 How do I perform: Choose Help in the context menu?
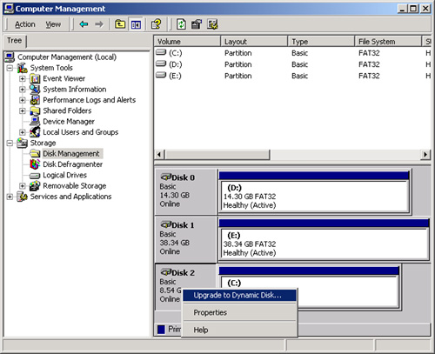[x=239, y=330]
